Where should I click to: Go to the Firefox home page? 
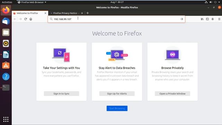click(31, 19)
